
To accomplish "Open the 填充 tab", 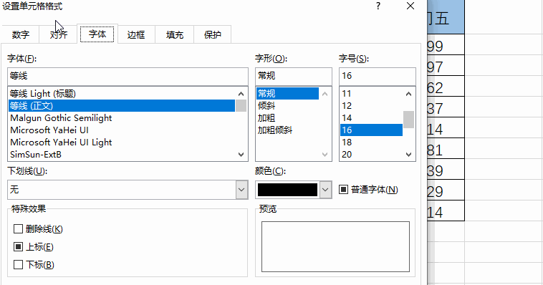I will point(174,34).
